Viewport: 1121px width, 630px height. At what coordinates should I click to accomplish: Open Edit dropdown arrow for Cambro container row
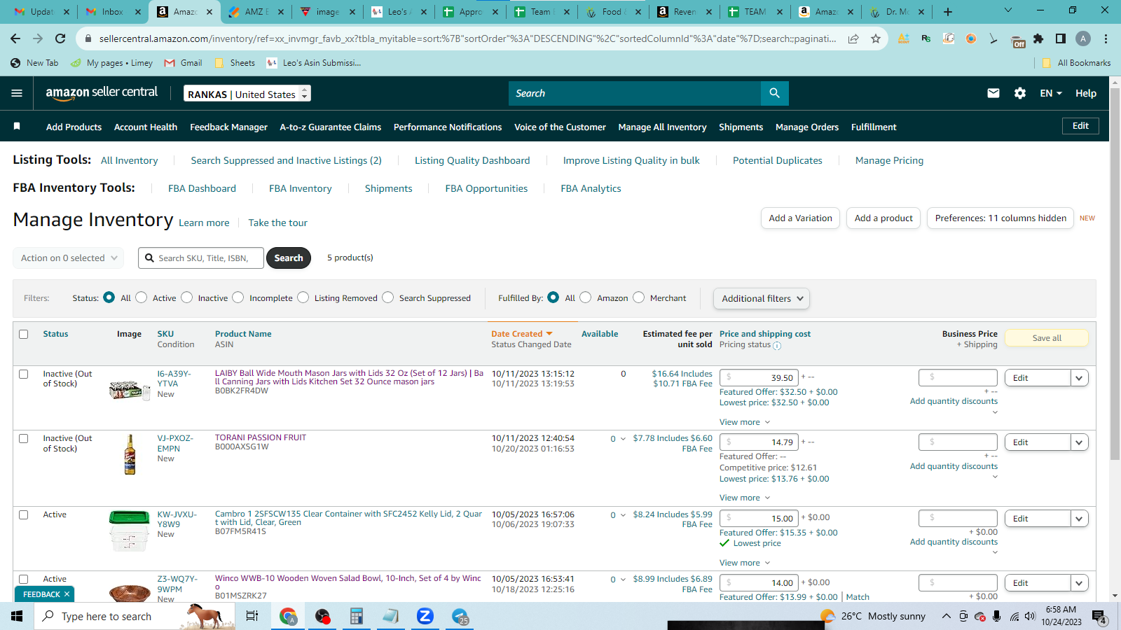(1080, 519)
